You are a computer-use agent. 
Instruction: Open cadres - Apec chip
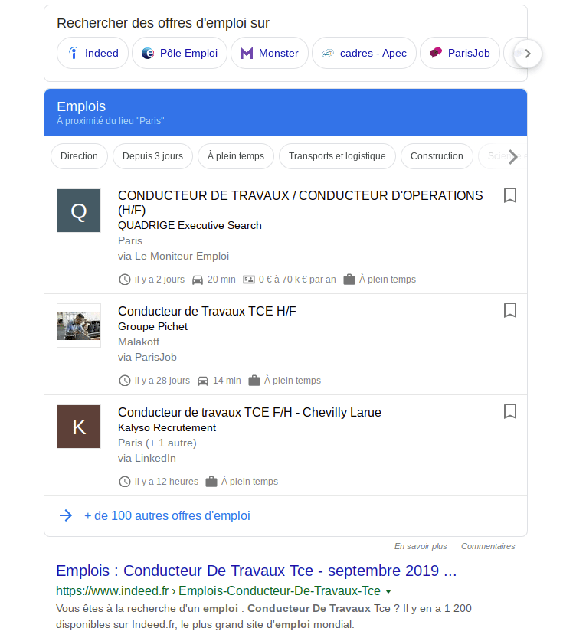(364, 53)
